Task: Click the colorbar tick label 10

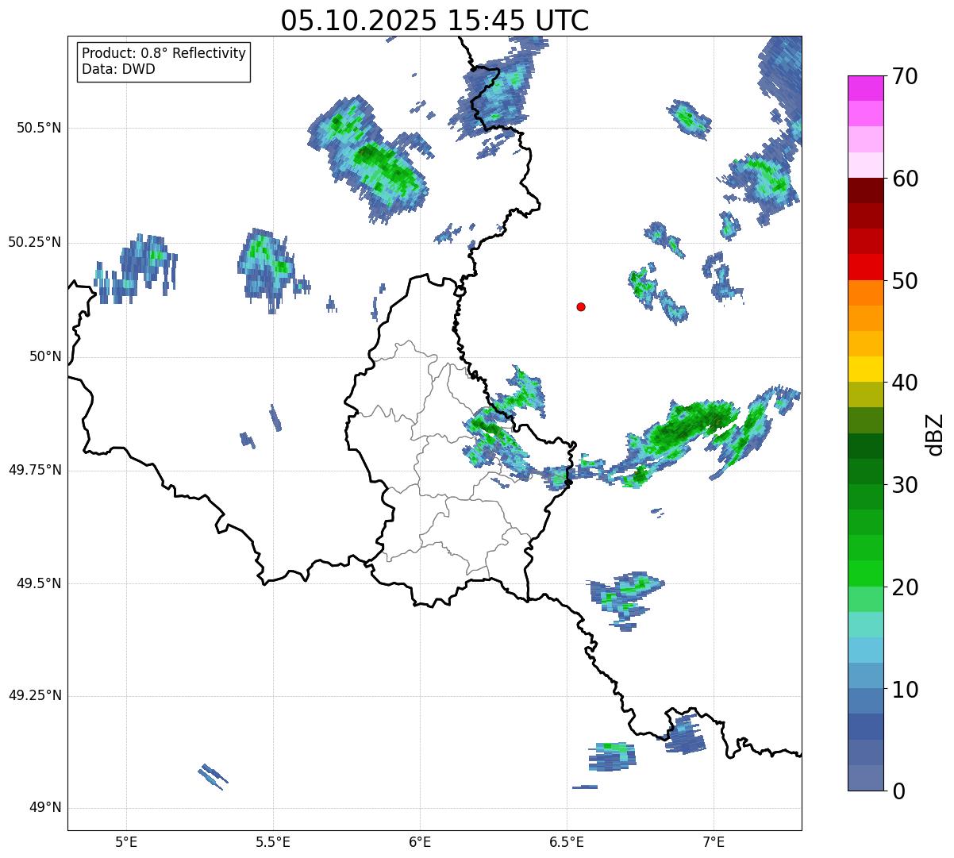Action: (x=905, y=690)
